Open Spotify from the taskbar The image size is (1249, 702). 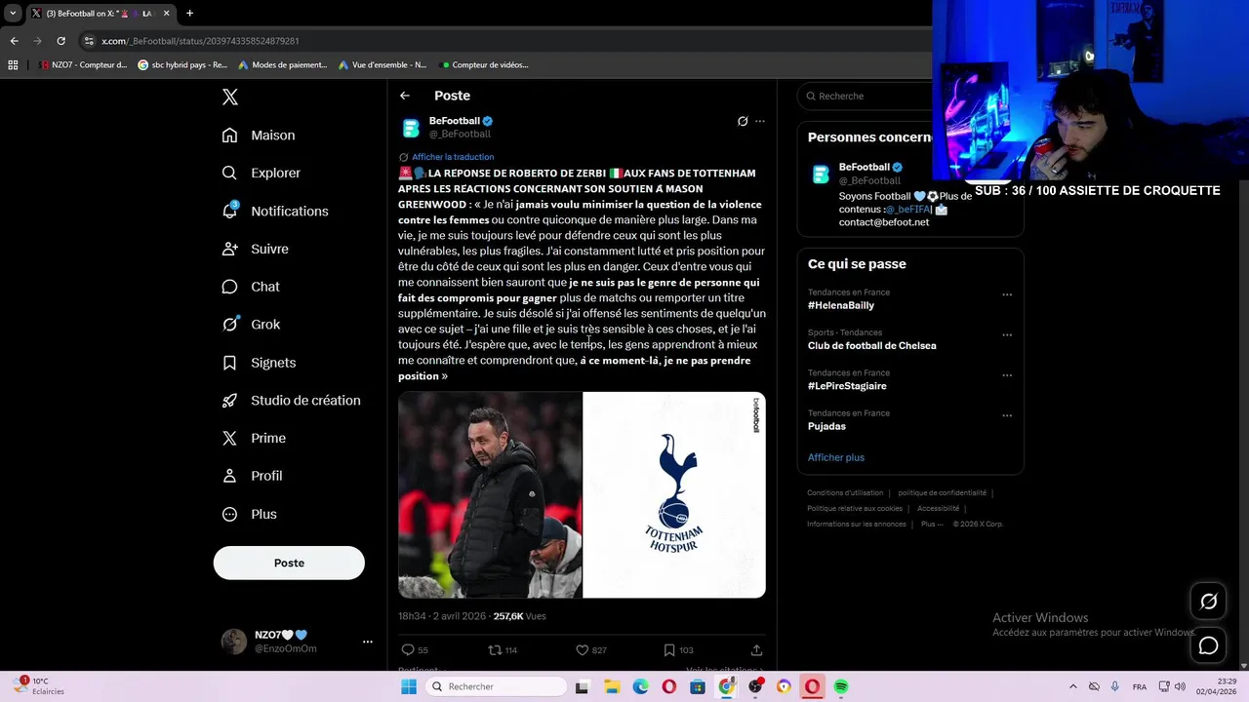[841, 686]
